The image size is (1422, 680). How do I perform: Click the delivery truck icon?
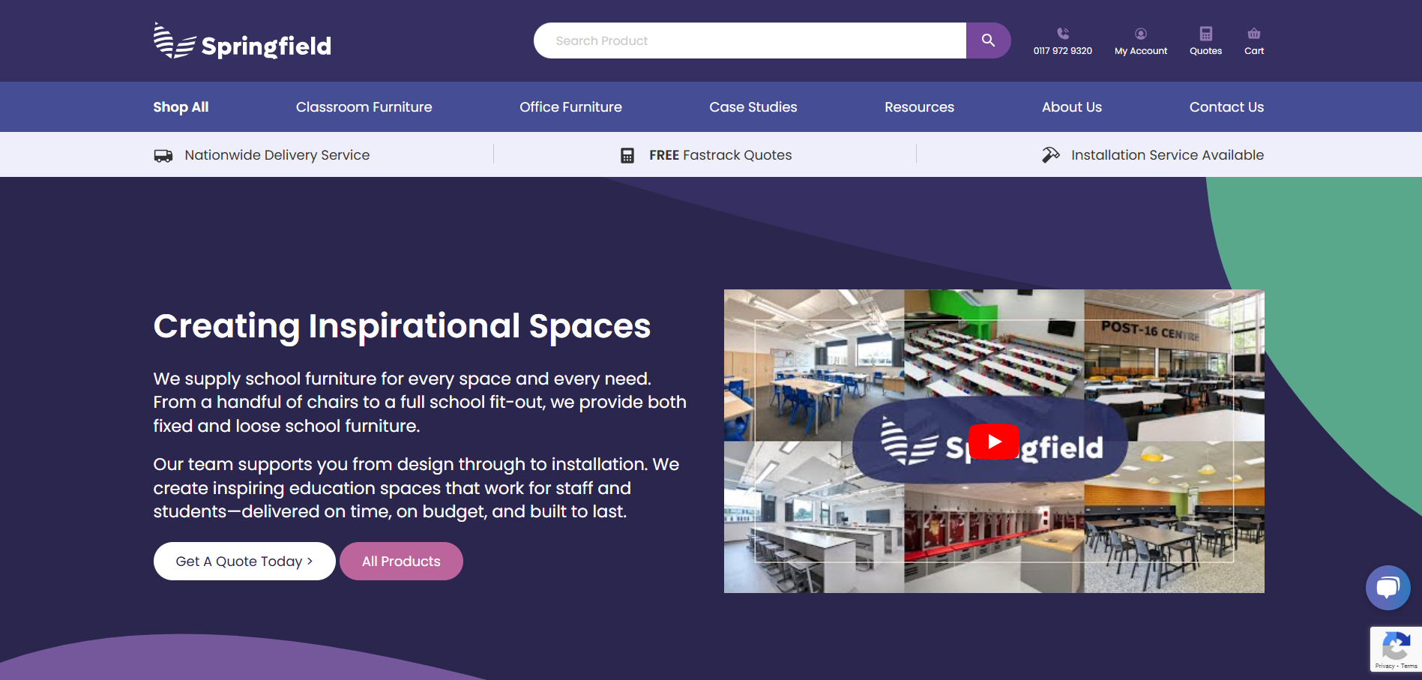[163, 155]
